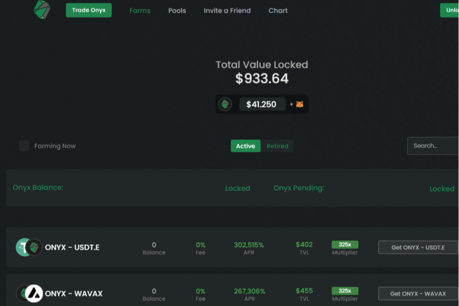The height and width of the screenshot is (306, 459).
Task: Click the Onyx token icon beside the price
Action: [225, 105]
